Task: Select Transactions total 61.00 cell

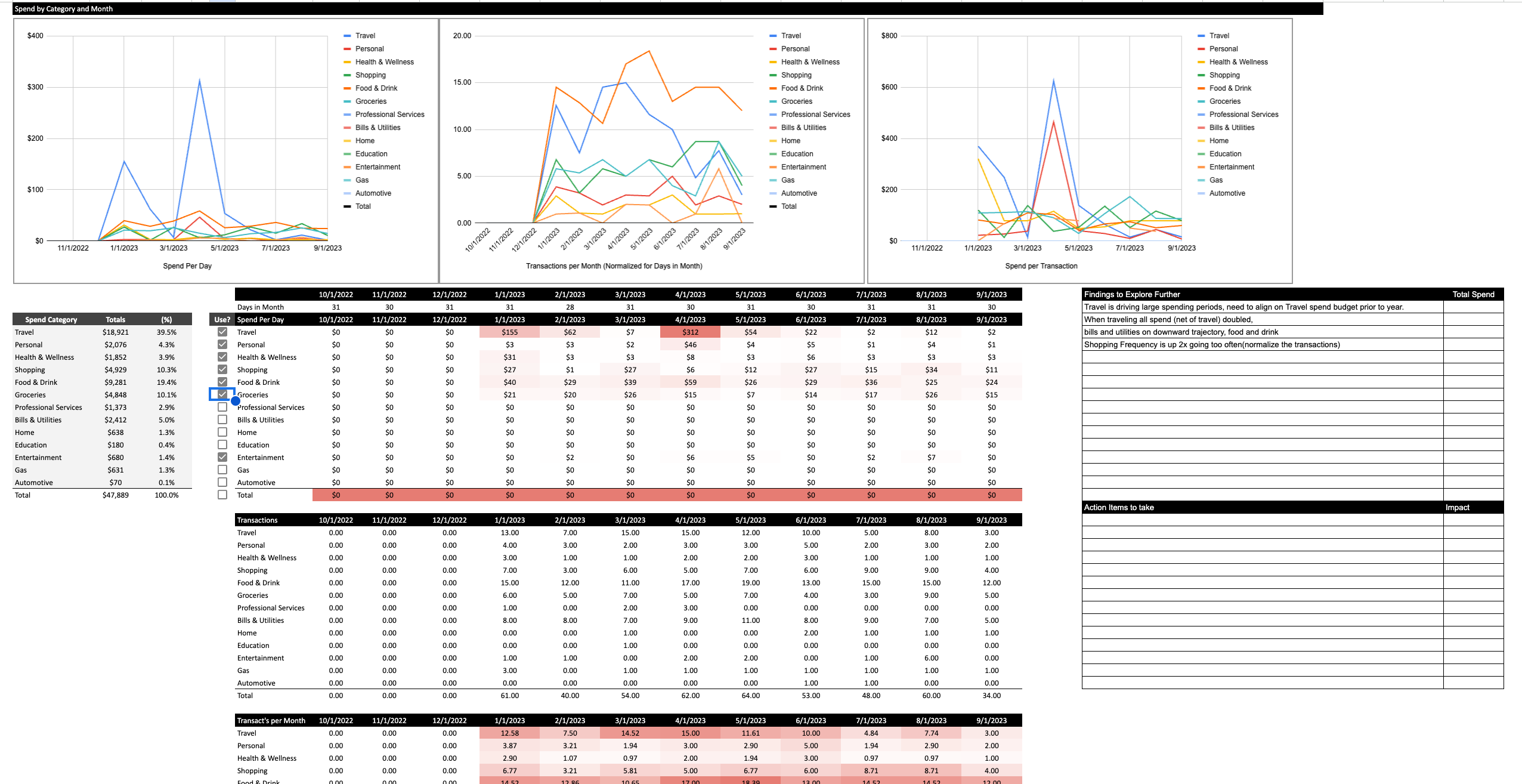Action: (x=509, y=695)
